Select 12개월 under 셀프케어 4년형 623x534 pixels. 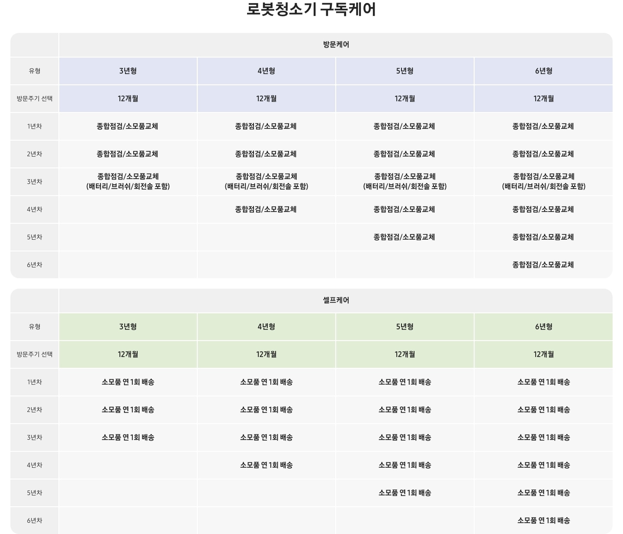(267, 354)
